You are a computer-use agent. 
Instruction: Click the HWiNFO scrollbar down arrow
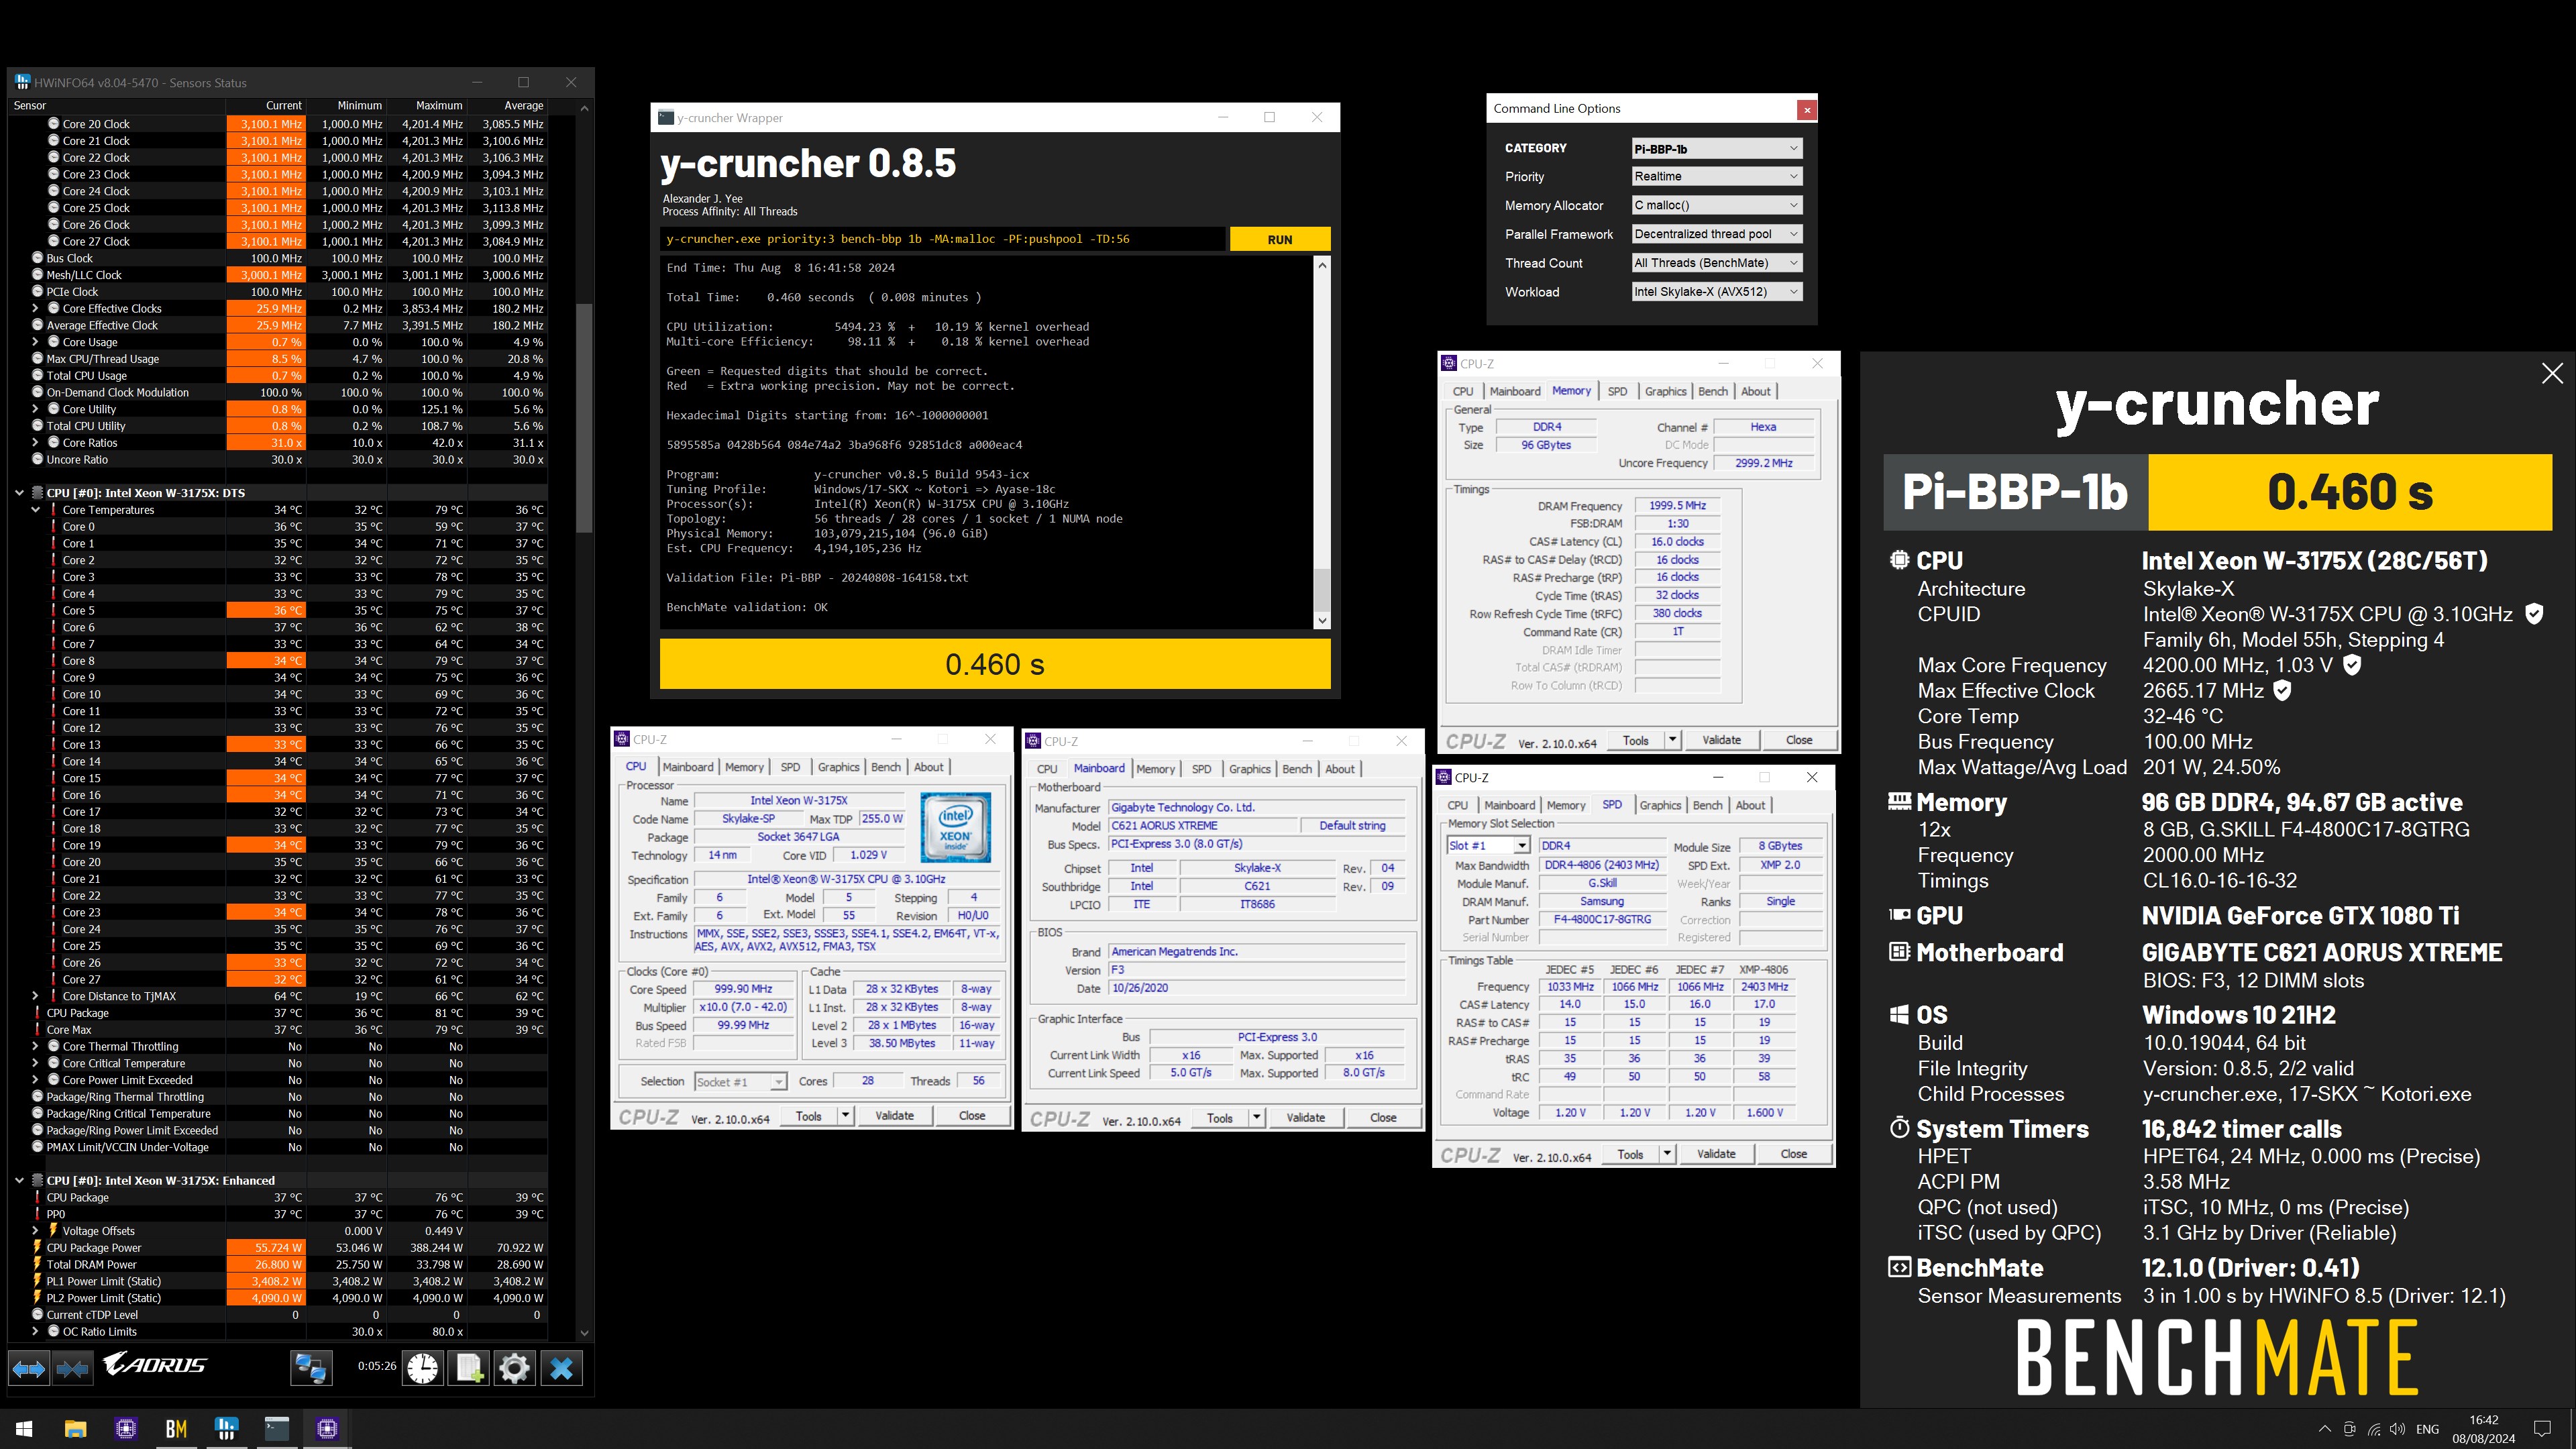[x=584, y=1332]
